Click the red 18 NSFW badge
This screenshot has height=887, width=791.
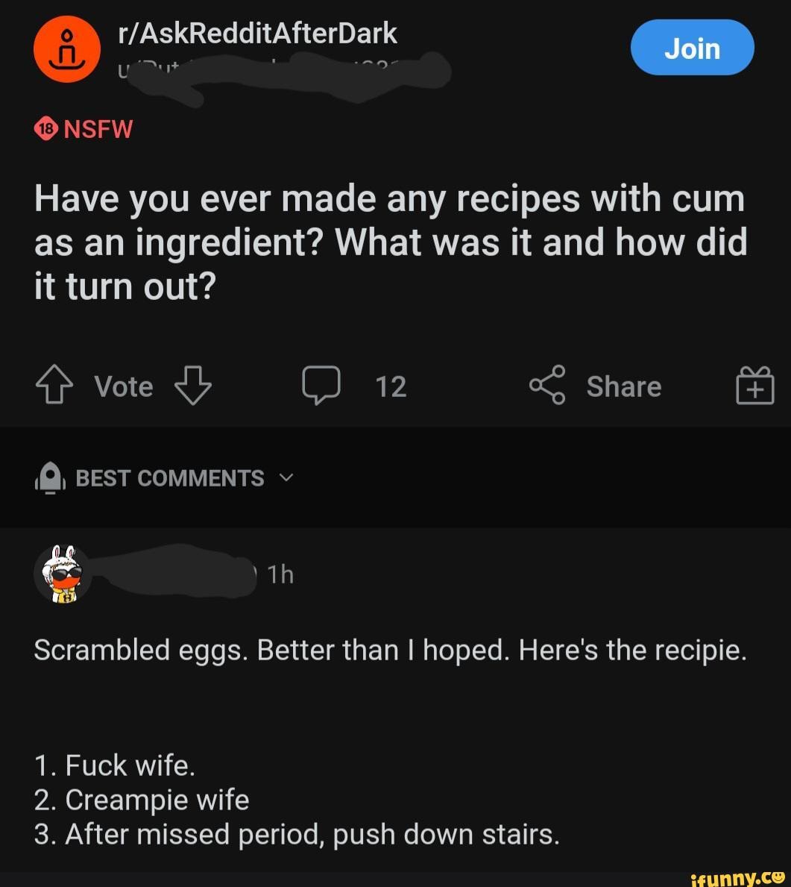tap(45, 129)
